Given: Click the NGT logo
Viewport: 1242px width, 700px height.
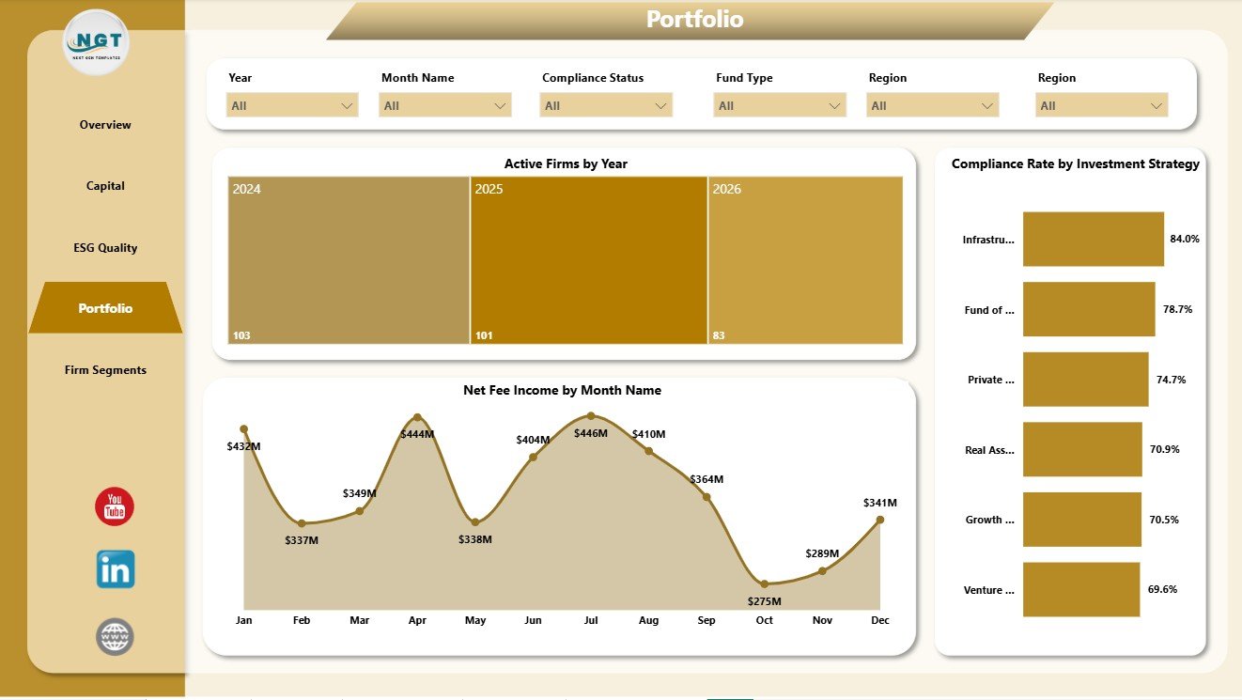Looking at the screenshot, I should coord(96,42).
